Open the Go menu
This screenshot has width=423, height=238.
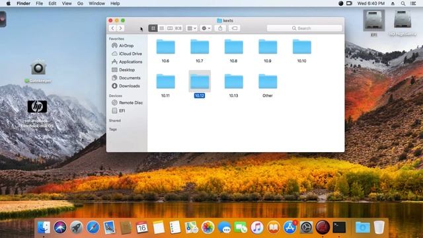(x=80, y=3)
